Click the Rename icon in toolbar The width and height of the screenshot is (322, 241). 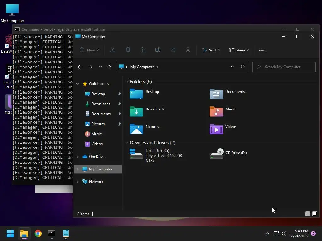click(x=158, y=50)
